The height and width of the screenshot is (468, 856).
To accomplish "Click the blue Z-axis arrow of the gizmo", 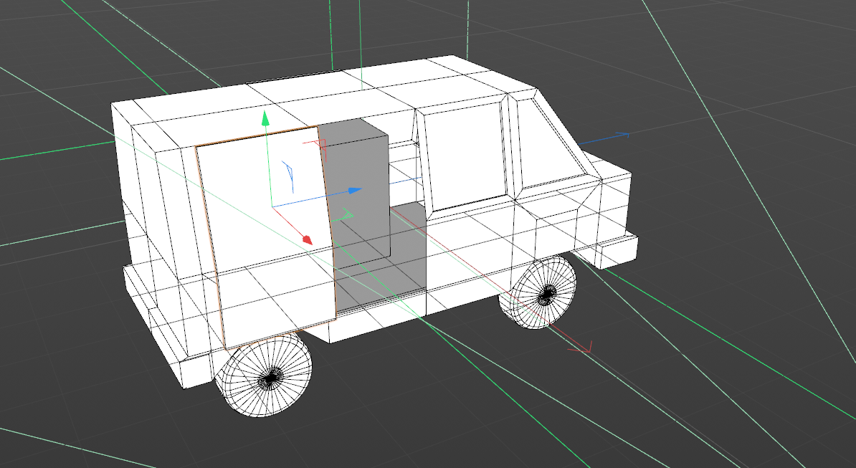I will (x=353, y=191).
